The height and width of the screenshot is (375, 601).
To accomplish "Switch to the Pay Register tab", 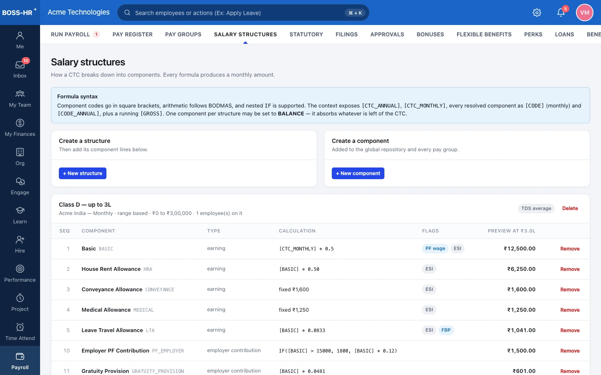I will coord(132,34).
